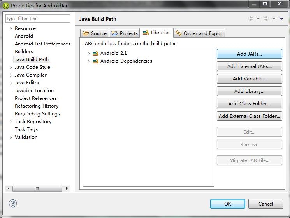Expand the Java Editor node
This screenshot has width=290, height=218.
[11, 83]
